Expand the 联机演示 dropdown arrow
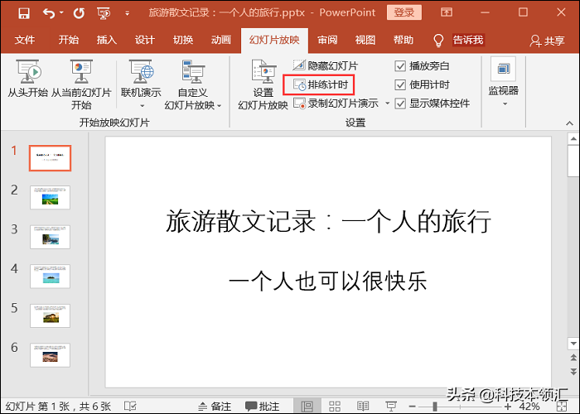Viewport: 580px width, 414px height. (x=142, y=106)
